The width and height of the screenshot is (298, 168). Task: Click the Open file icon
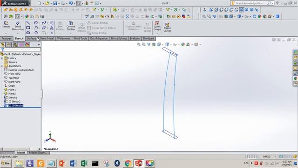coord(47,3)
